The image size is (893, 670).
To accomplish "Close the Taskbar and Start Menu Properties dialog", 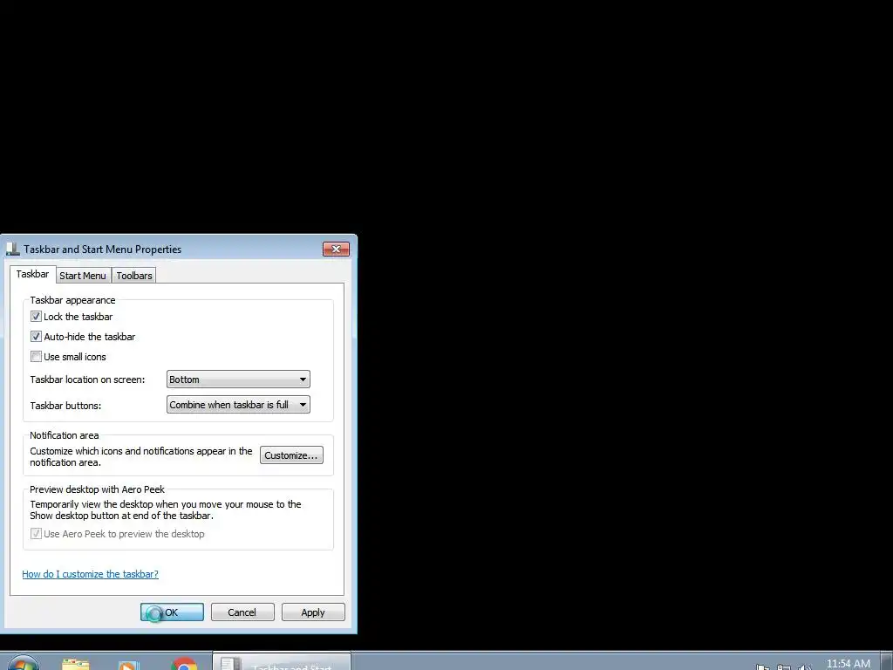I will [336, 249].
